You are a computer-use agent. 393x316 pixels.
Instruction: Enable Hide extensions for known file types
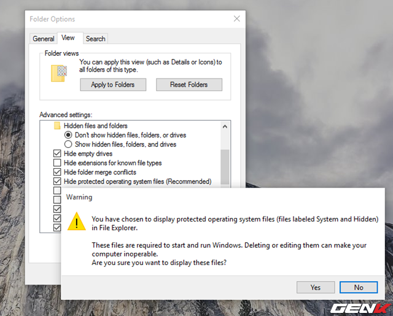point(57,163)
